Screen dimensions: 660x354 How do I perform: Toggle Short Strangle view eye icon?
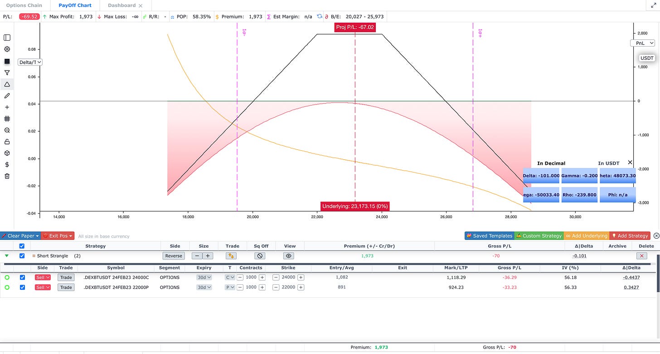(x=289, y=256)
